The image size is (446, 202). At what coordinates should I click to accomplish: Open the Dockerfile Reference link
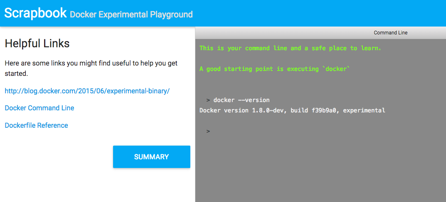tap(37, 125)
